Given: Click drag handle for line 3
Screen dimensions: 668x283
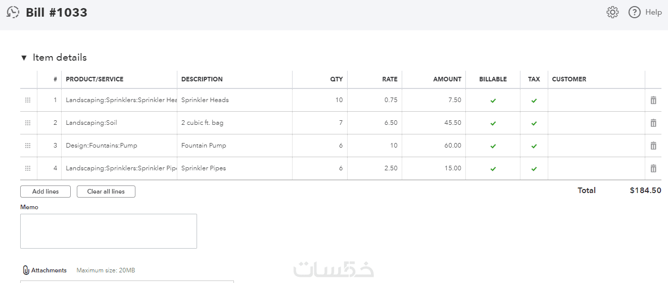Looking at the screenshot, I should [x=28, y=146].
